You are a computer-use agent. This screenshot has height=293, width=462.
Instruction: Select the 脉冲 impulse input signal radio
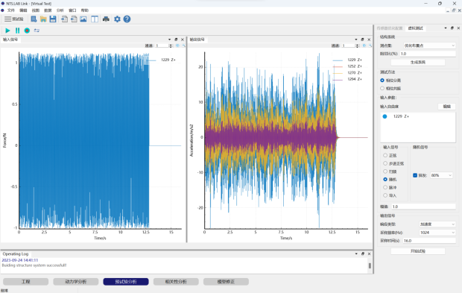(385, 187)
